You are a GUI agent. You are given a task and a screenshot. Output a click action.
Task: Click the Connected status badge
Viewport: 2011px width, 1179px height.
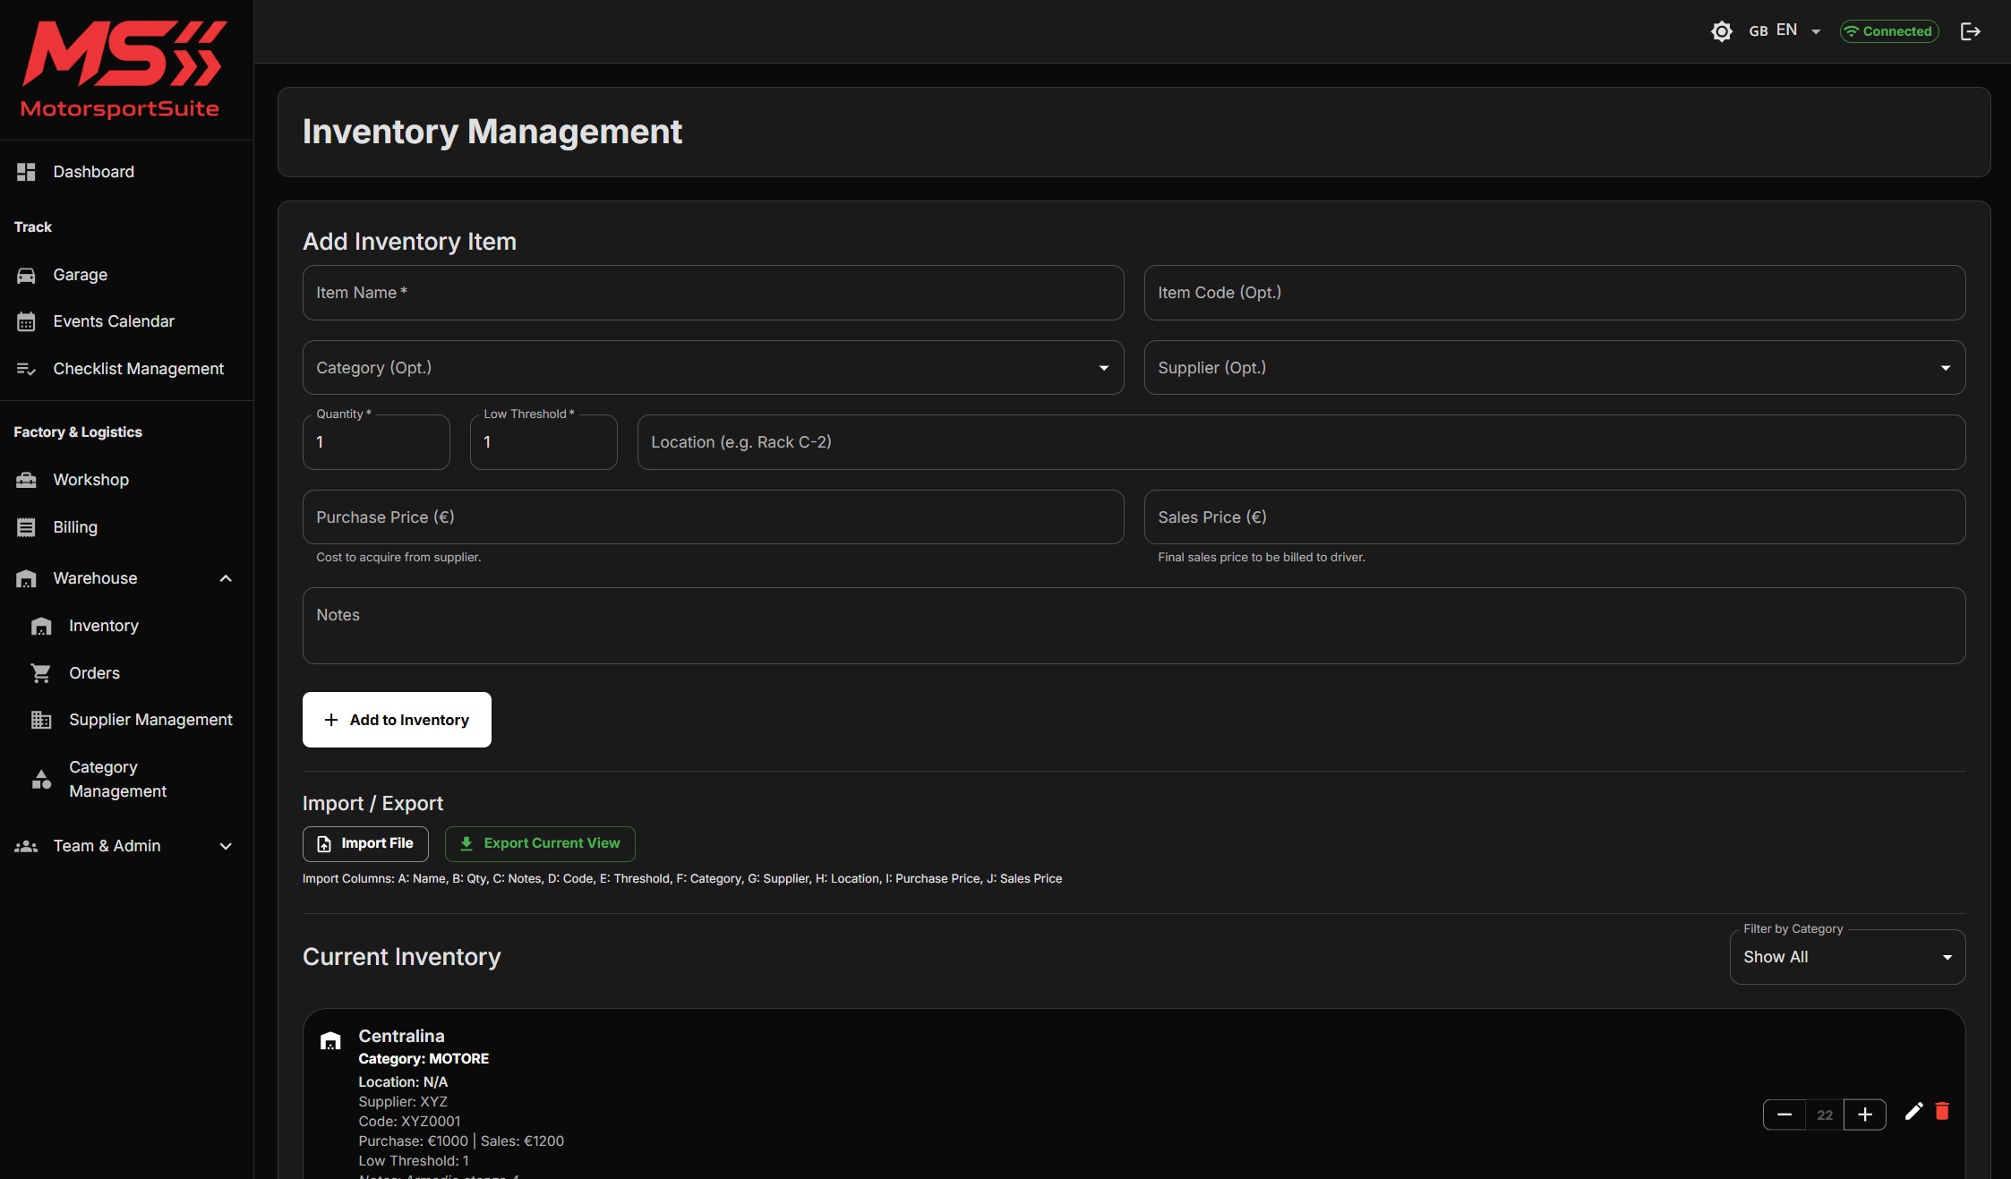click(x=1888, y=31)
